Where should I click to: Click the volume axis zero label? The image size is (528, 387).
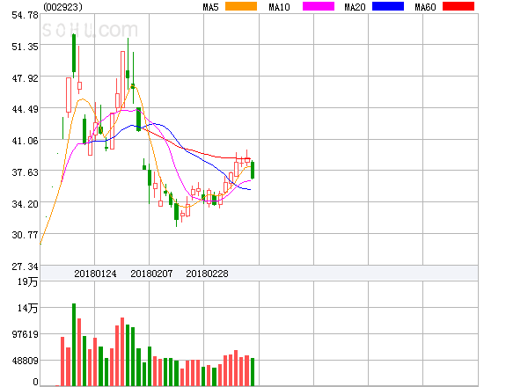coord(35,382)
